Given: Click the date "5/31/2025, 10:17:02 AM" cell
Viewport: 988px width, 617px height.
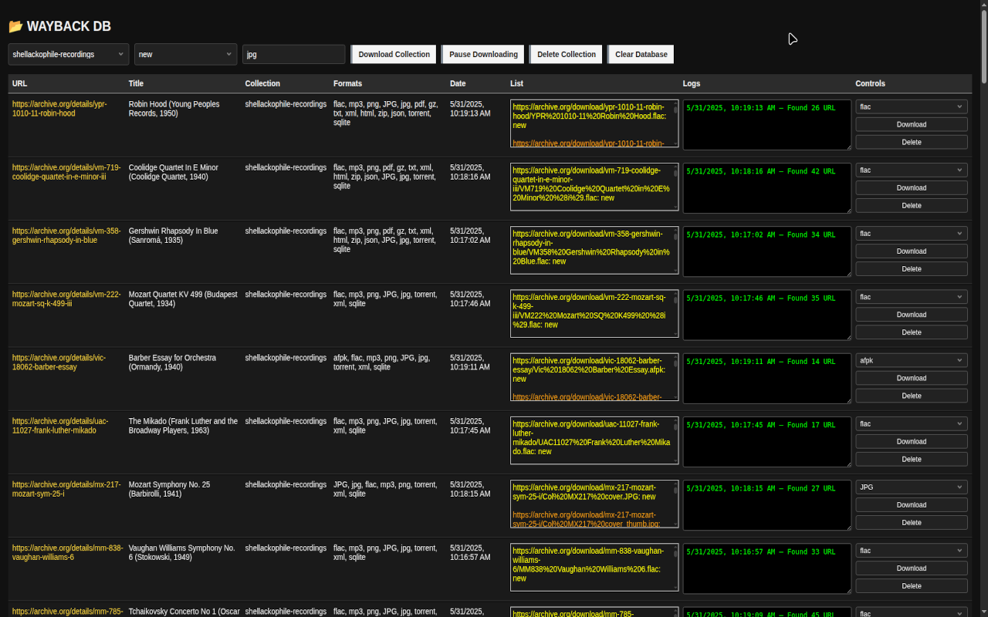Looking at the screenshot, I should [x=470, y=235].
